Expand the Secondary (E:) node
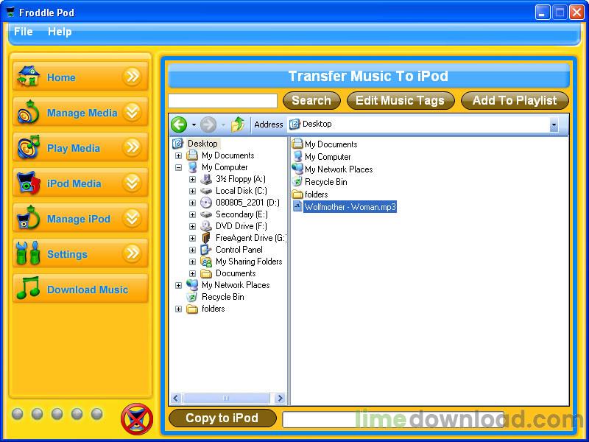This screenshot has width=589, height=442. pyautogui.click(x=192, y=214)
